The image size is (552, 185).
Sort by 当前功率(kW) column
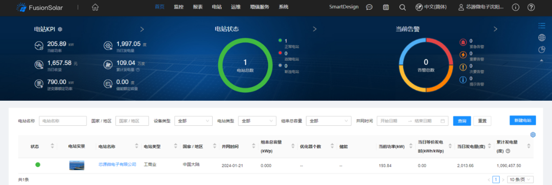tap(411, 146)
